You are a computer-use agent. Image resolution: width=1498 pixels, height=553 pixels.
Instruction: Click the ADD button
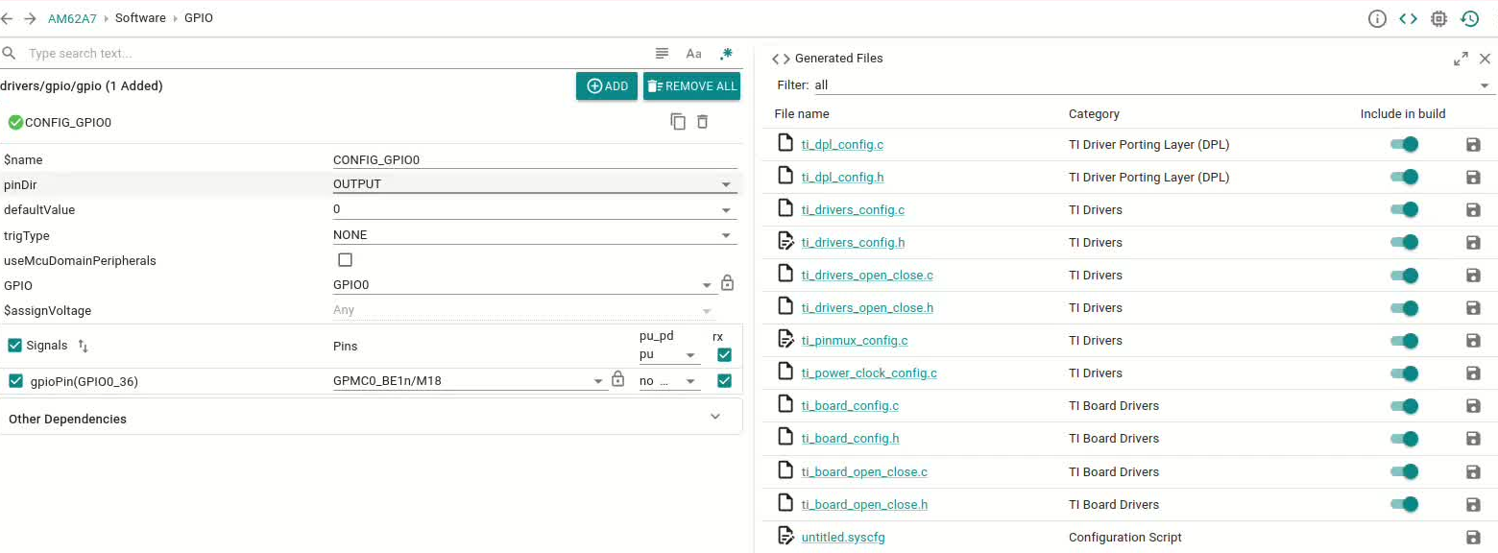point(607,86)
